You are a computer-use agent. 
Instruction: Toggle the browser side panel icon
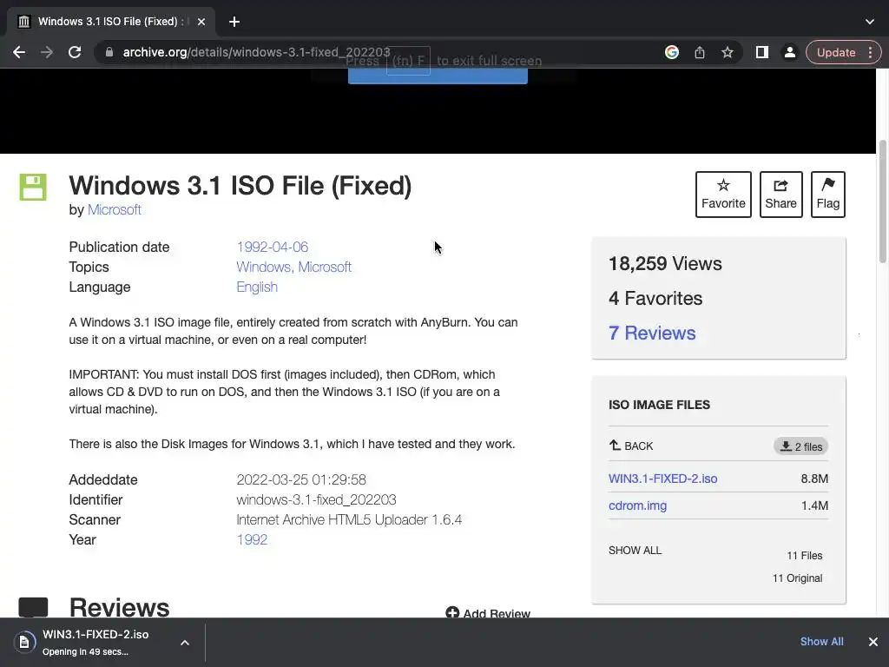point(762,52)
